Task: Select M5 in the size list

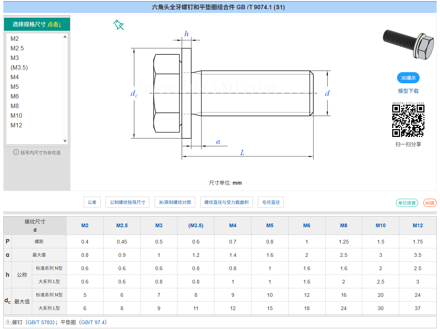Action: click(x=14, y=87)
